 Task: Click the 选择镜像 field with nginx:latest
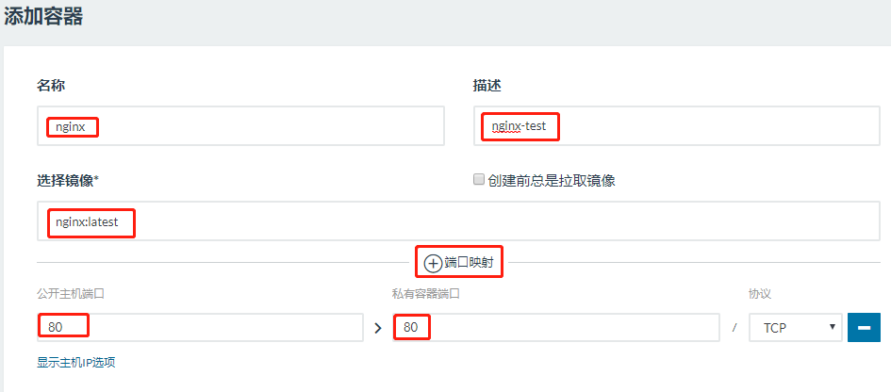click(458, 220)
